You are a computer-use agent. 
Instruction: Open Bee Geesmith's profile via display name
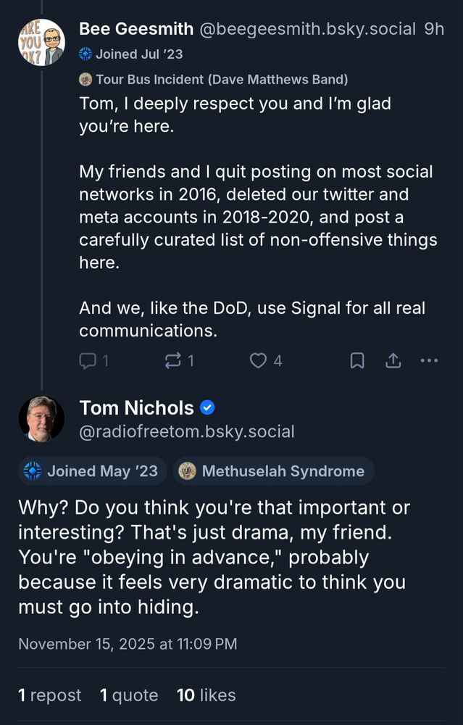[135, 29]
